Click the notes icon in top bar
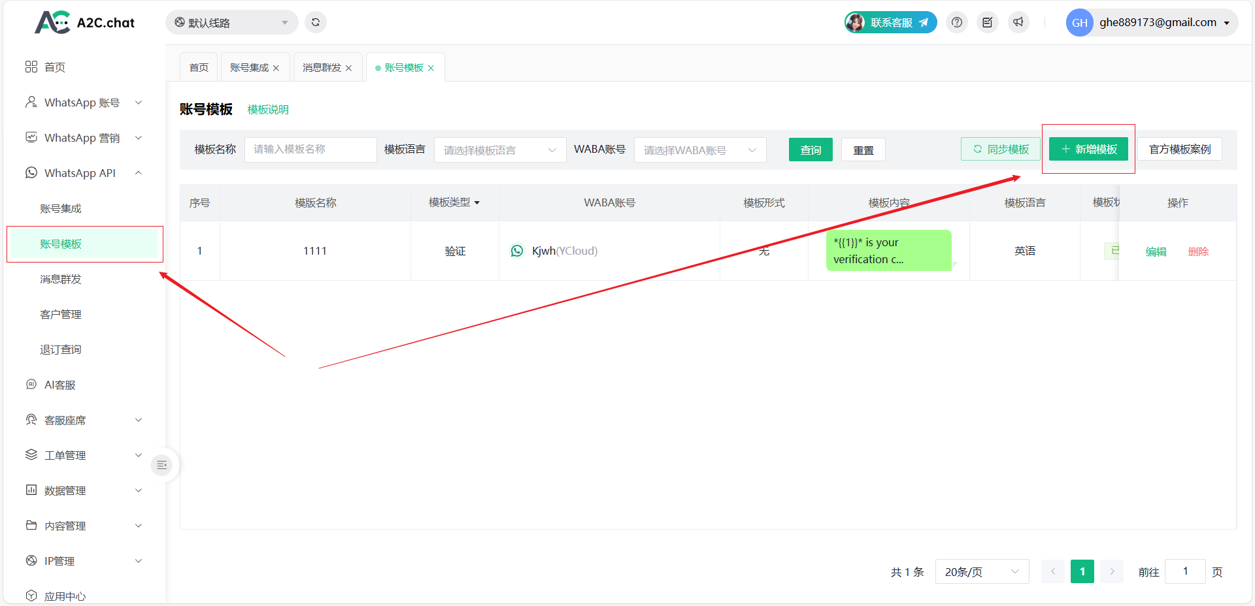This screenshot has height=606, width=1255. (x=988, y=22)
